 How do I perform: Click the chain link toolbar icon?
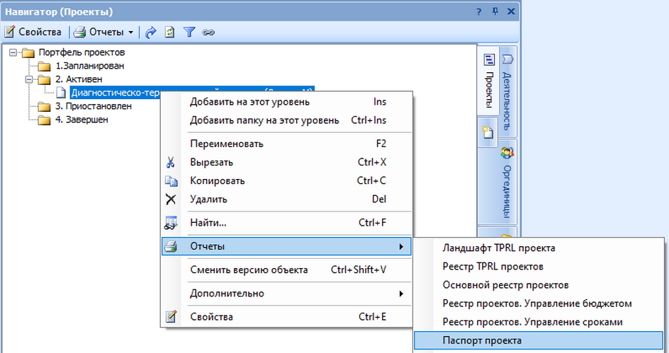[208, 32]
